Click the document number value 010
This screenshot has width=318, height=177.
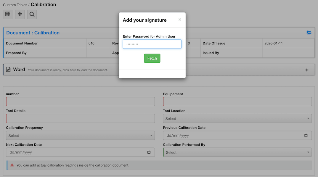91,44
